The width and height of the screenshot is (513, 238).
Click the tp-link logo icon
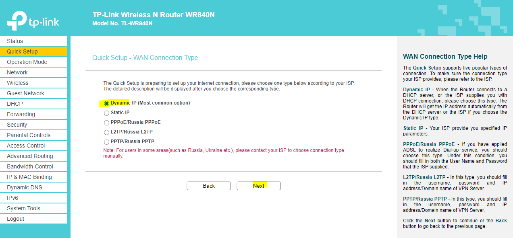33,21
